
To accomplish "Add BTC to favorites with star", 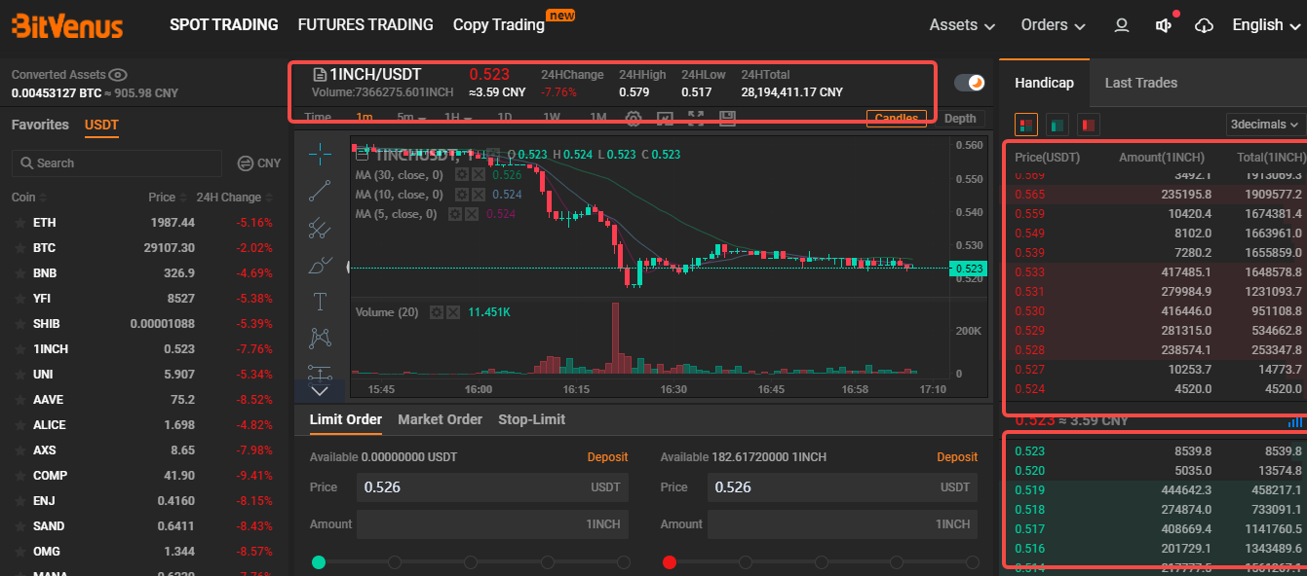I will (19, 248).
